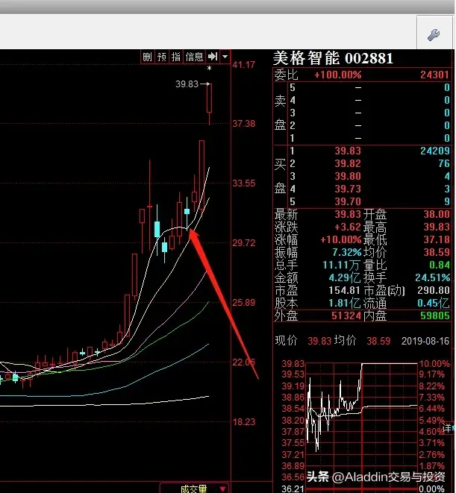Click the 委比 +100.00% value
456x493 pixels.
click(x=337, y=75)
